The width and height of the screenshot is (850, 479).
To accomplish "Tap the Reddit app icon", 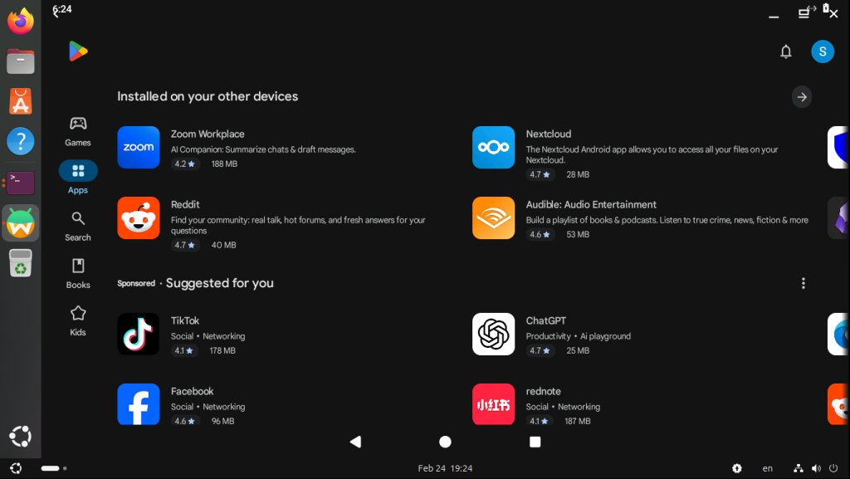I will point(139,218).
